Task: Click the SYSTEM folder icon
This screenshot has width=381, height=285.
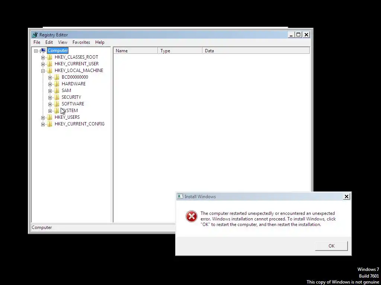Action: coord(57,111)
